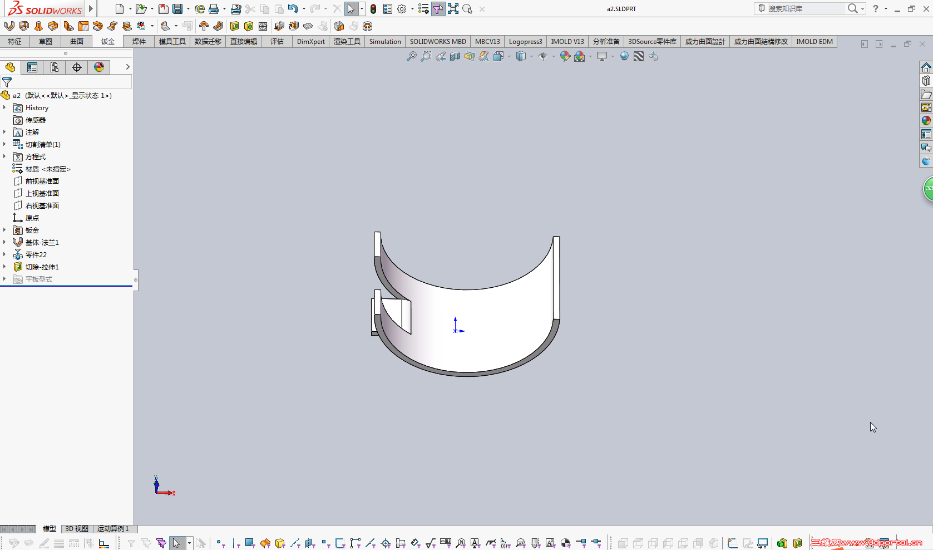Image resolution: width=933 pixels, height=550 pixels.
Task: Open the DimXpertManager crosshair tab
Action: (77, 67)
